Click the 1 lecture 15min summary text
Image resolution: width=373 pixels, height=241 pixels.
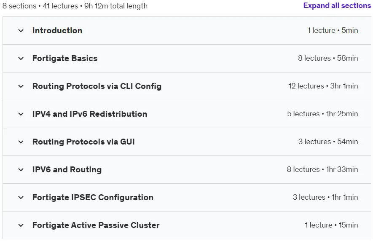(x=331, y=225)
